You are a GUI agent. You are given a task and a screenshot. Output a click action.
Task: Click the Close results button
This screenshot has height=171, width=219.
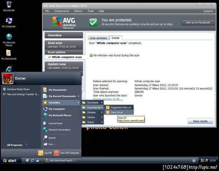click(200, 121)
